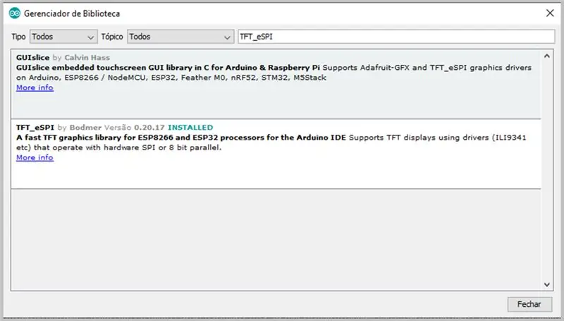This screenshot has width=564, height=321.
Task: Click the Fechar button
Action: point(529,304)
